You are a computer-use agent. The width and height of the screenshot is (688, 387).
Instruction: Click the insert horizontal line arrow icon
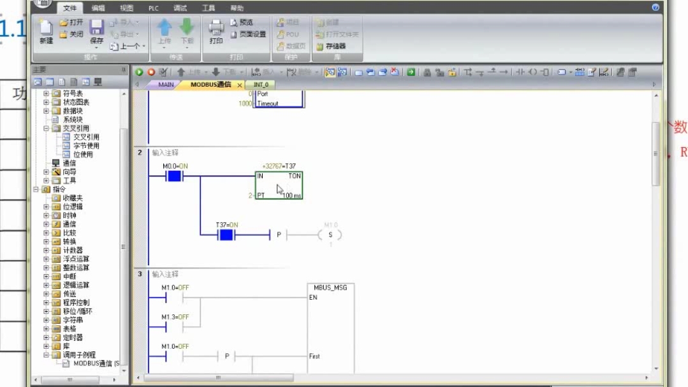[x=504, y=72]
